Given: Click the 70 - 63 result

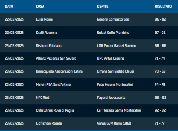Looking at the screenshot, I should pyautogui.click(x=160, y=71).
